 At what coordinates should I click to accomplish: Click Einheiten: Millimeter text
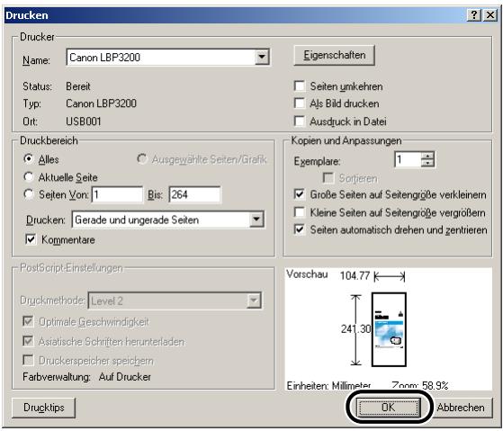click(x=328, y=385)
